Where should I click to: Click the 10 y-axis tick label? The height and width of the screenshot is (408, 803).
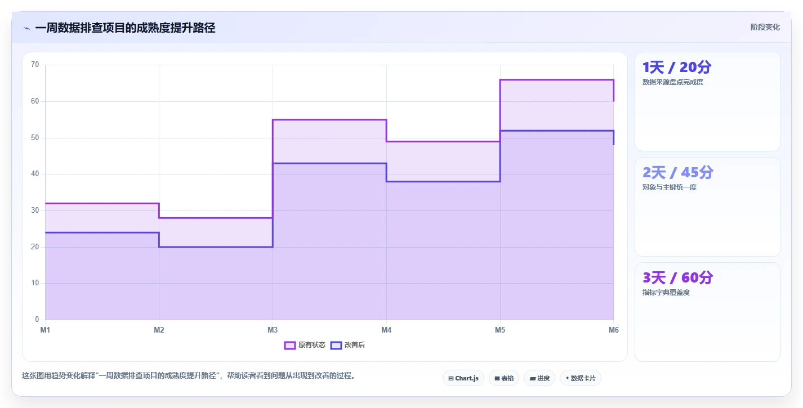click(x=35, y=283)
